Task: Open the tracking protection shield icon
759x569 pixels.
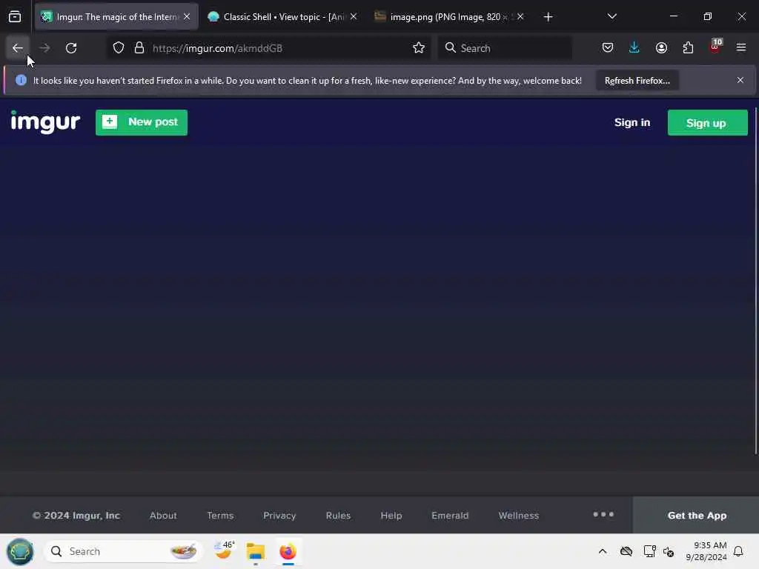Action: tap(119, 48)
